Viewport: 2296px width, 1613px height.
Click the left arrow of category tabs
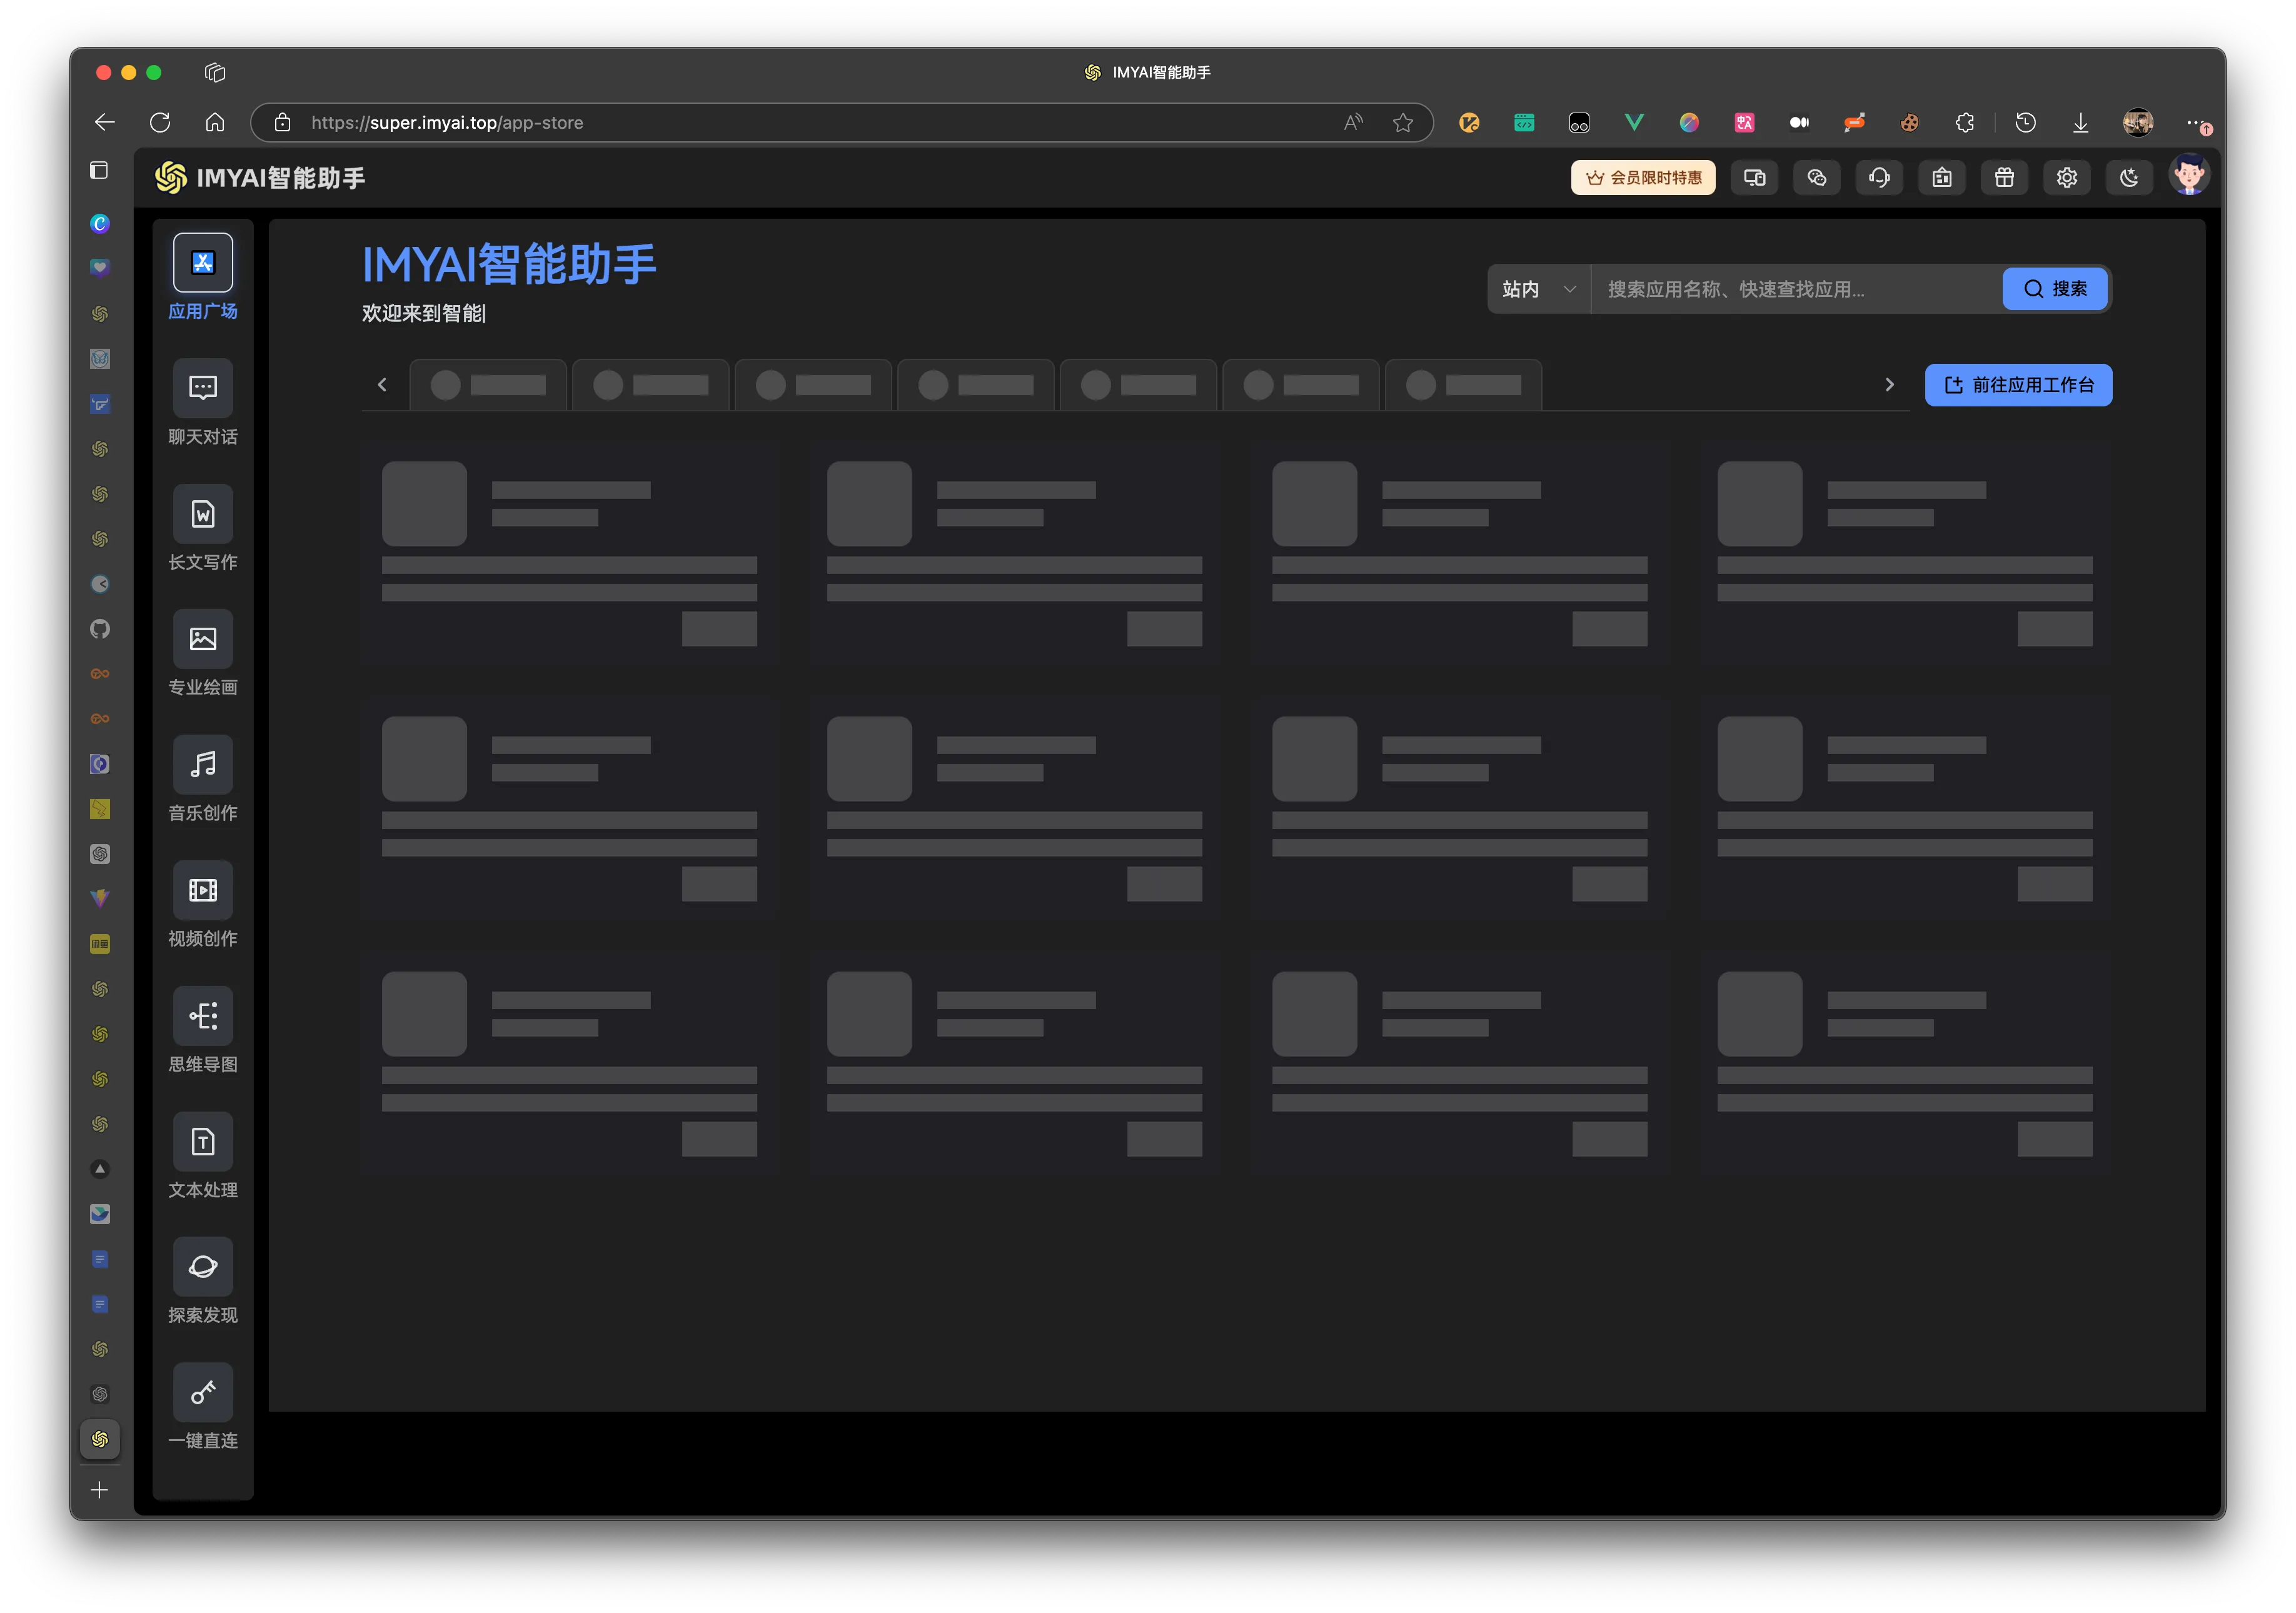point(382,385)
